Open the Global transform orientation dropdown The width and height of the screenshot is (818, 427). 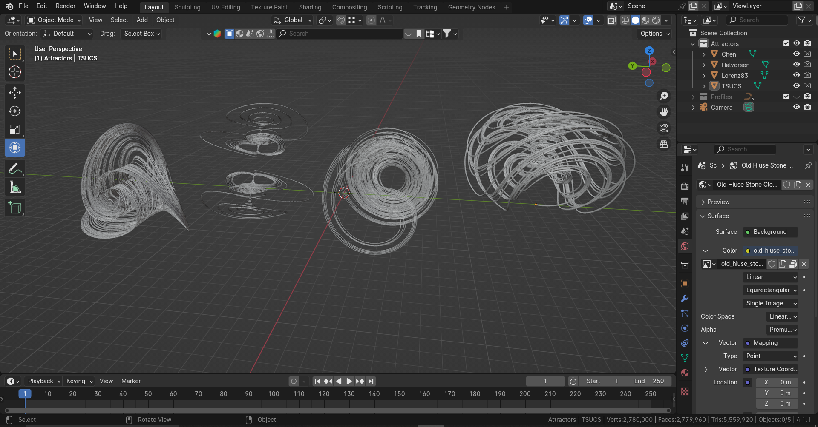point(292,20)
